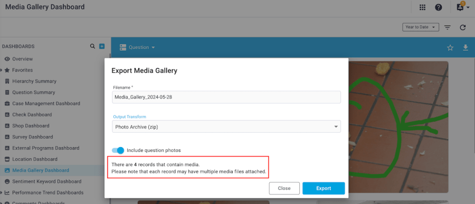Click the Export Media Gallery heading
Viewport: 475px width, 204px height.
point(144,71)
